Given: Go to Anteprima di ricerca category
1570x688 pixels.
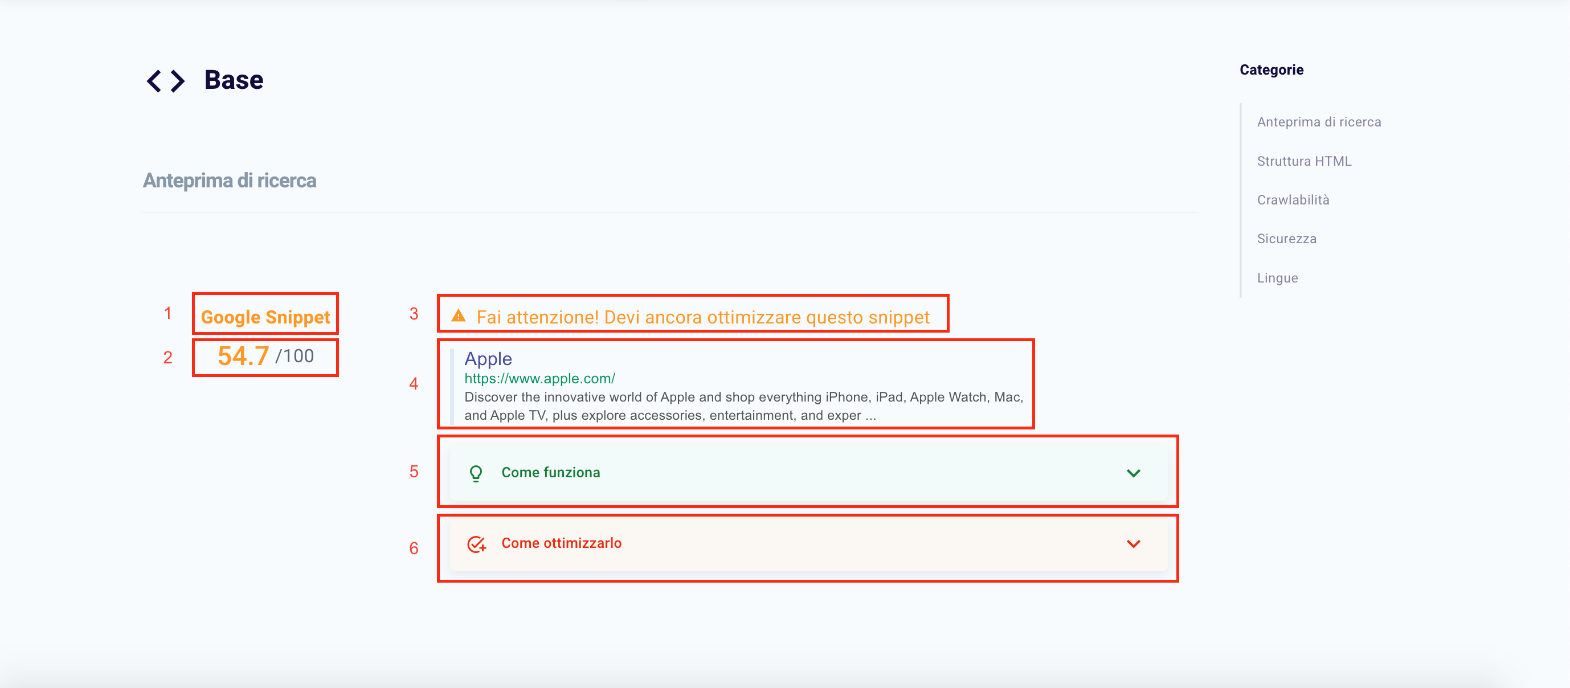Looking at the screenshot, I should pos(1319,122).
